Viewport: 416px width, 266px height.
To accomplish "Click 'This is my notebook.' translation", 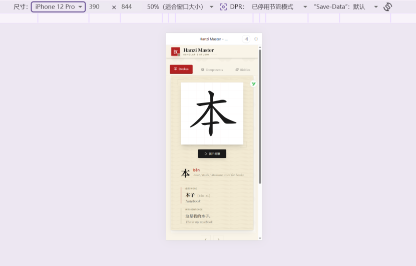I will (199, 222).
